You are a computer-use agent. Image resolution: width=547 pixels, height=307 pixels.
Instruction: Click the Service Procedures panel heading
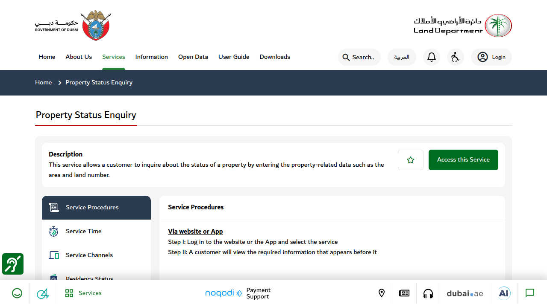pos(196,207)
